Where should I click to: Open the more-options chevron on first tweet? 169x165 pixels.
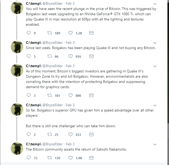tap(155, 4)
